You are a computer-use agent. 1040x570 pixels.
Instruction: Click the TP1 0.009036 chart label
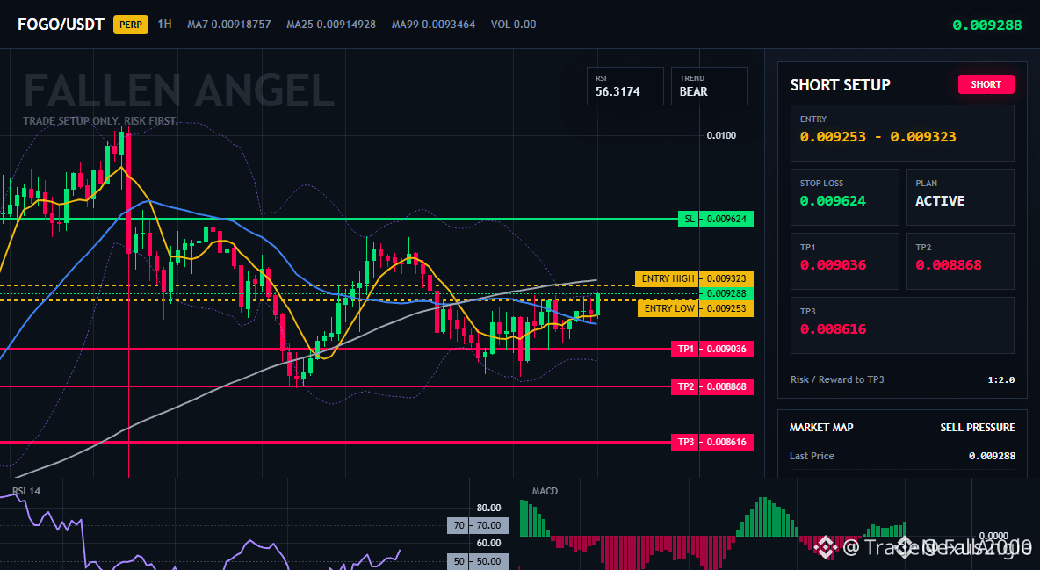click(712, 349)
